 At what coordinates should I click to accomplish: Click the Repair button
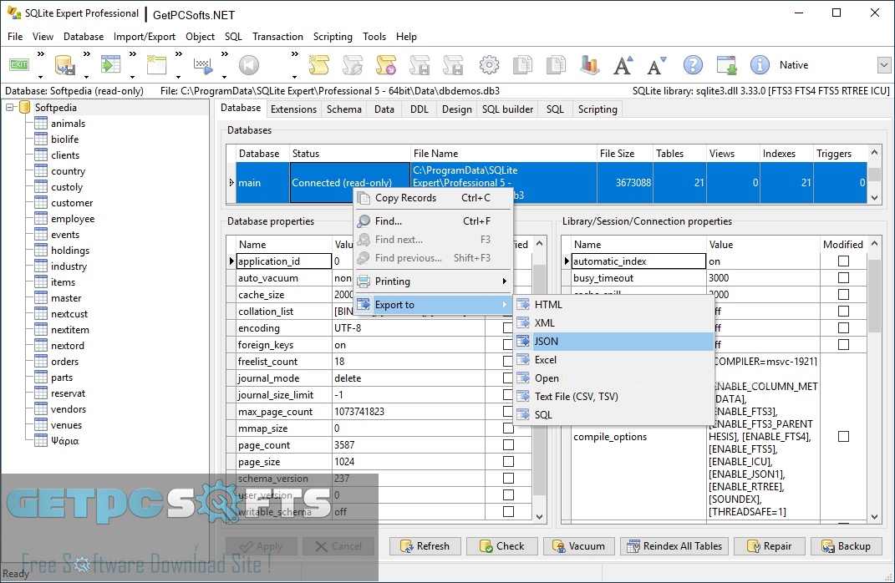coord(770,546)
